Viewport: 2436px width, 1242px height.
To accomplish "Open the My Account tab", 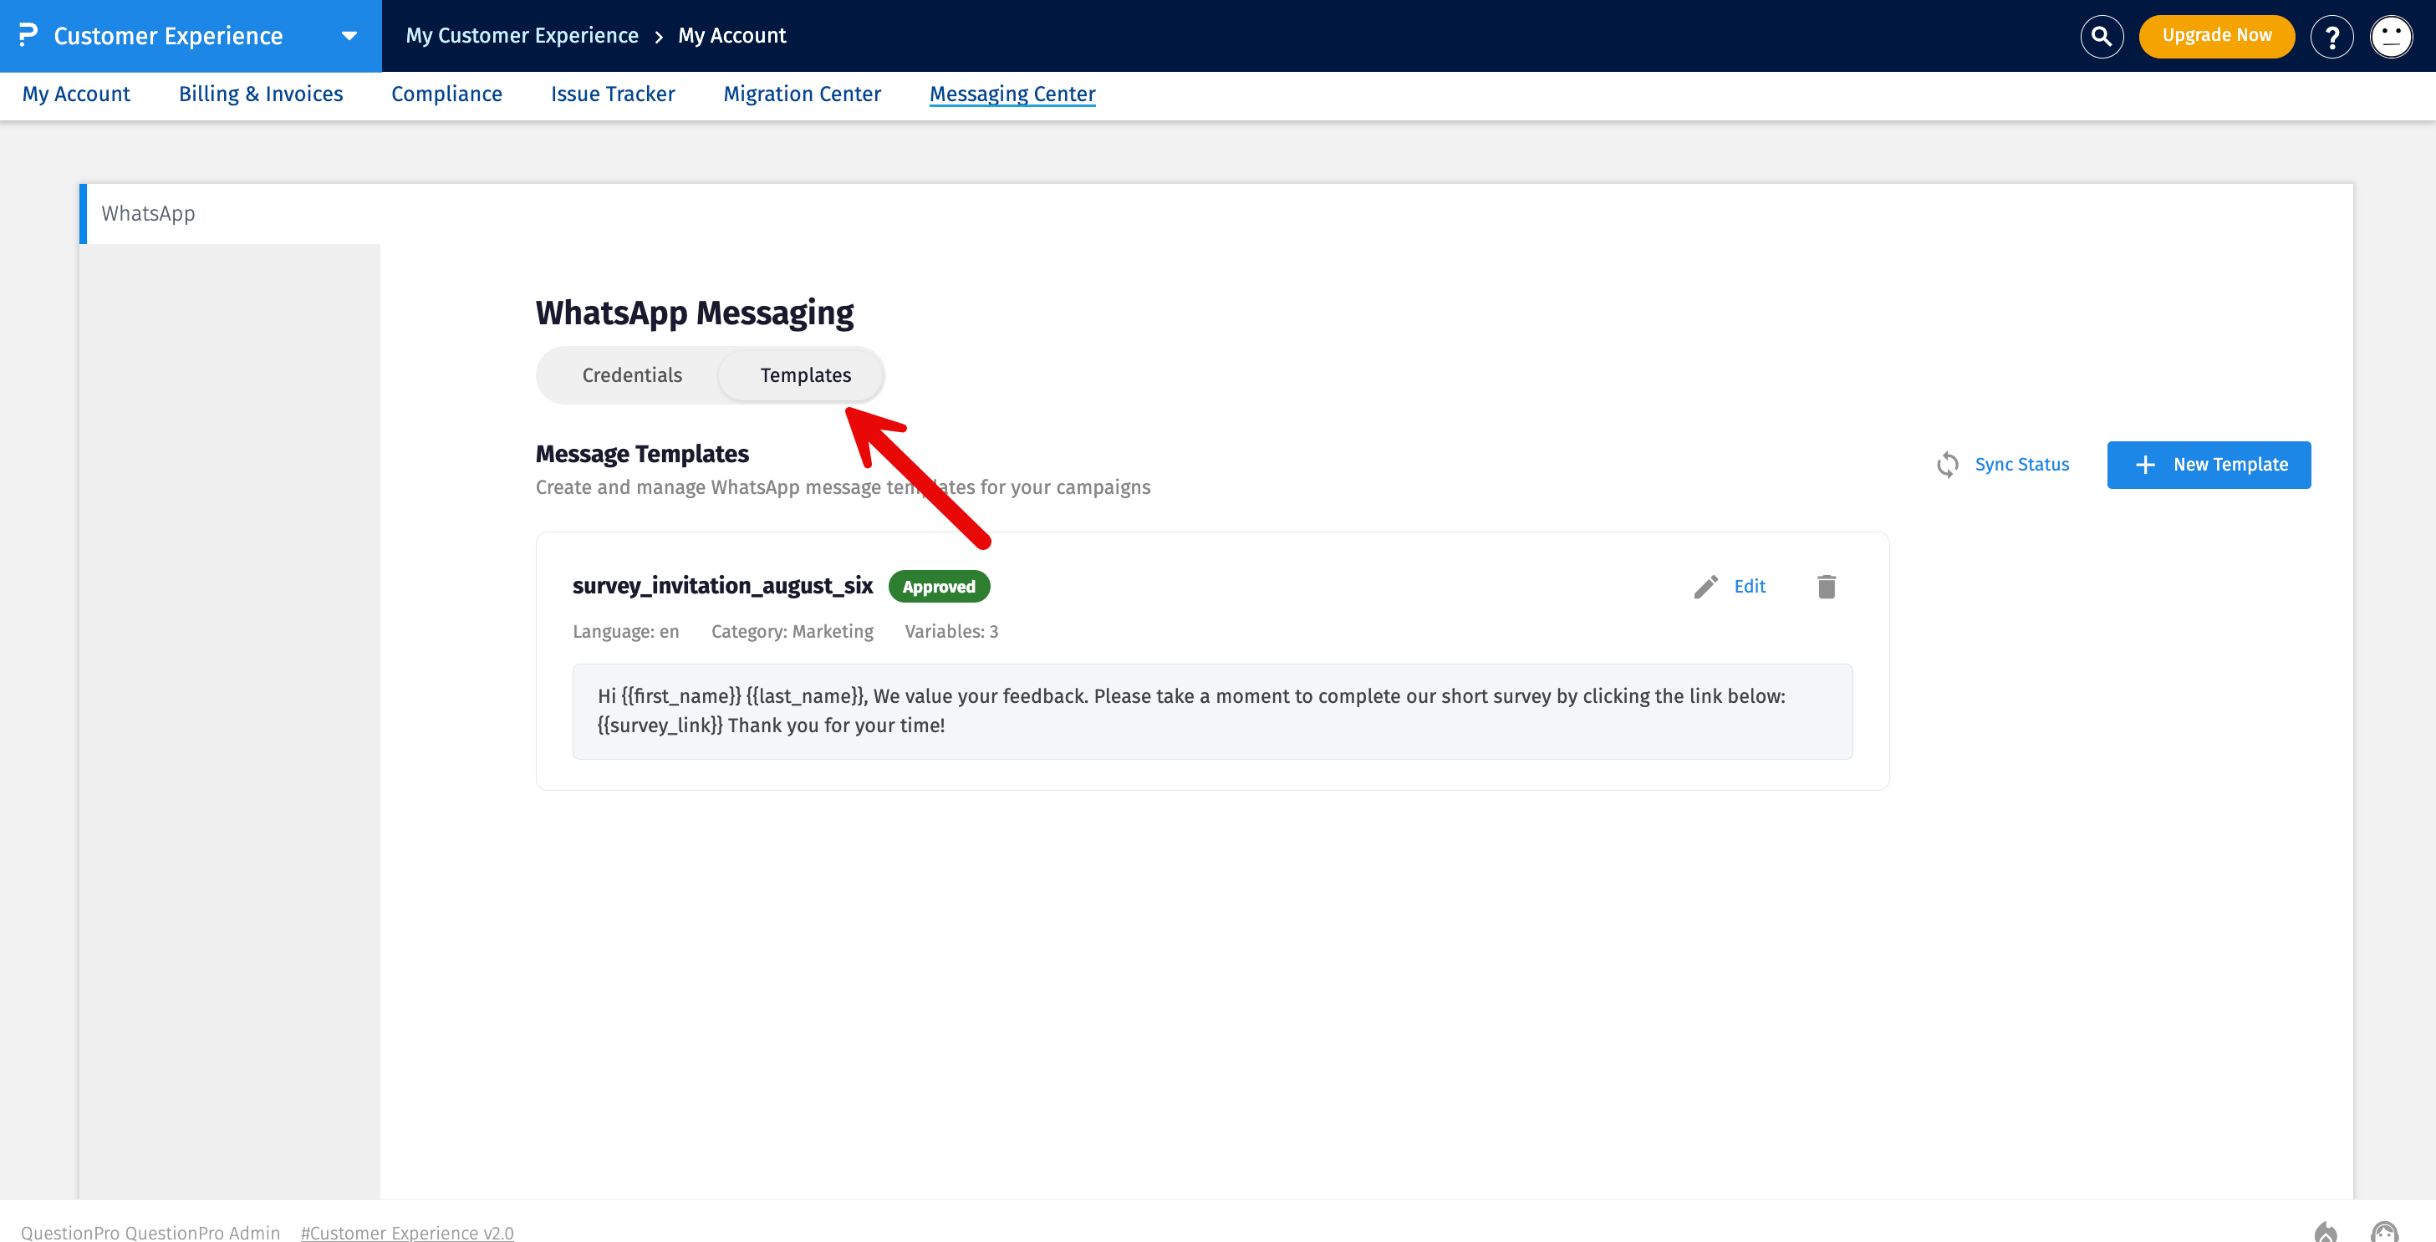I will pyautogui.click(x=77, y=94).
